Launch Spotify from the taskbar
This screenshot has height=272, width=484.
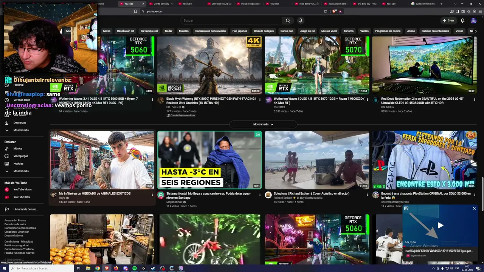coord(135,268)
